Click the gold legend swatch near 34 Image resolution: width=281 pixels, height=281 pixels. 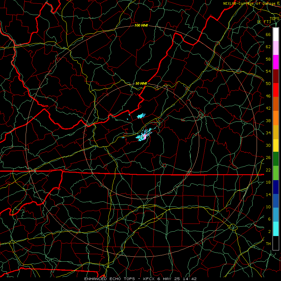pos(276,132)
